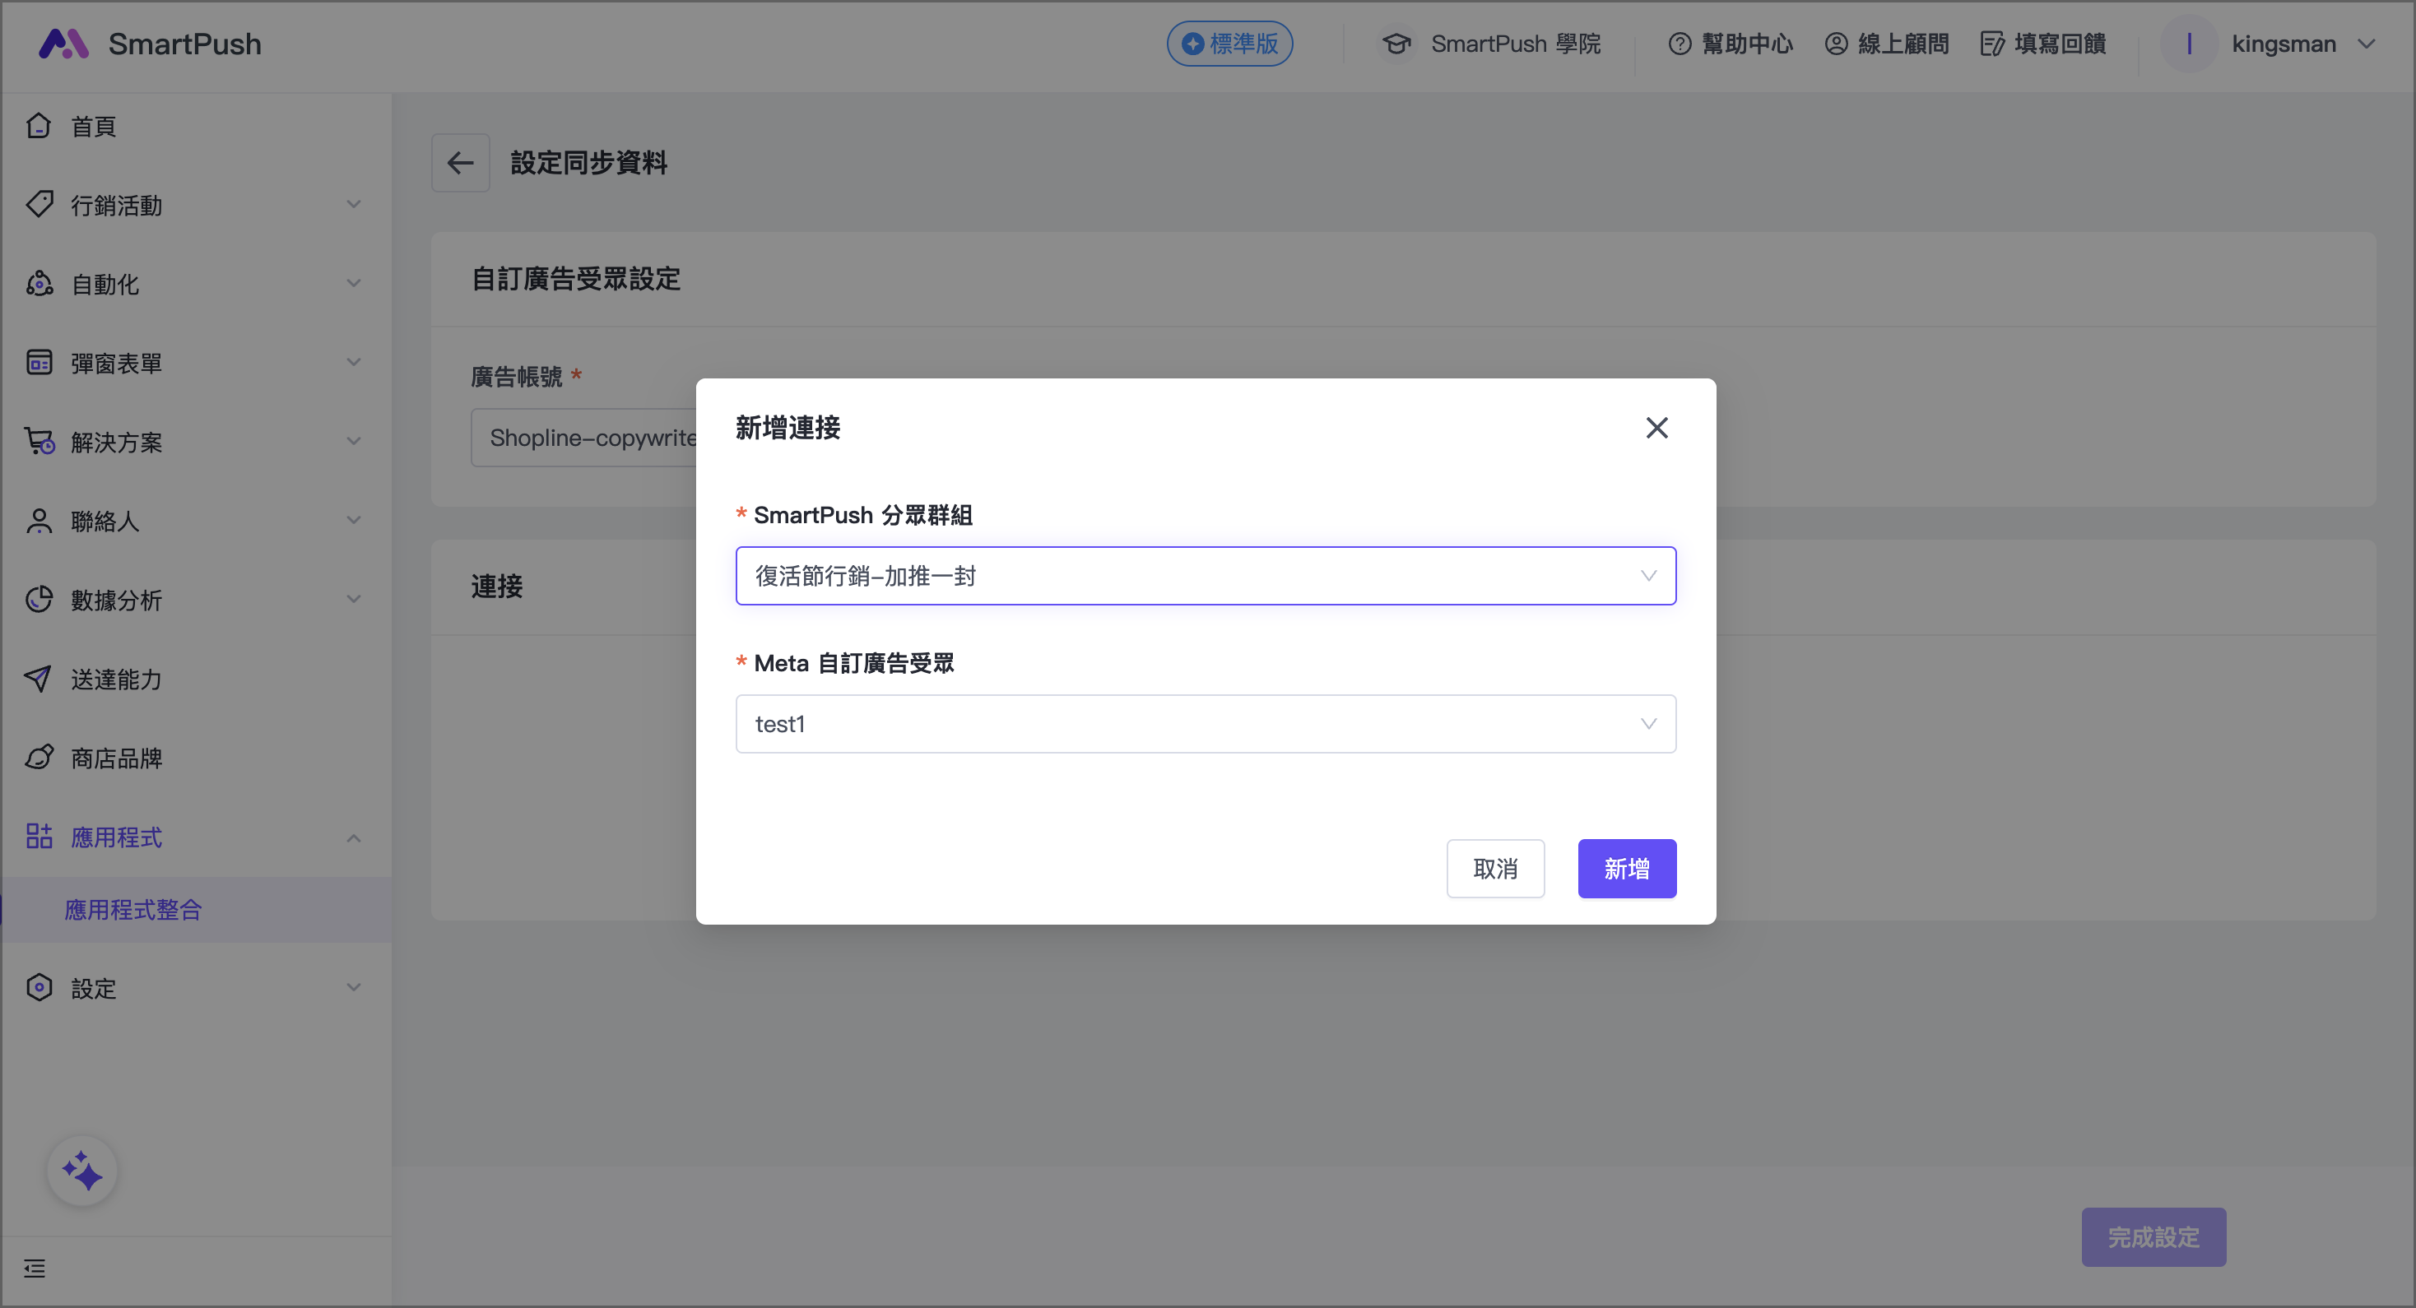Click the 新增 button
The width and height of the screenshot is (2416, 1308).
1626,868
